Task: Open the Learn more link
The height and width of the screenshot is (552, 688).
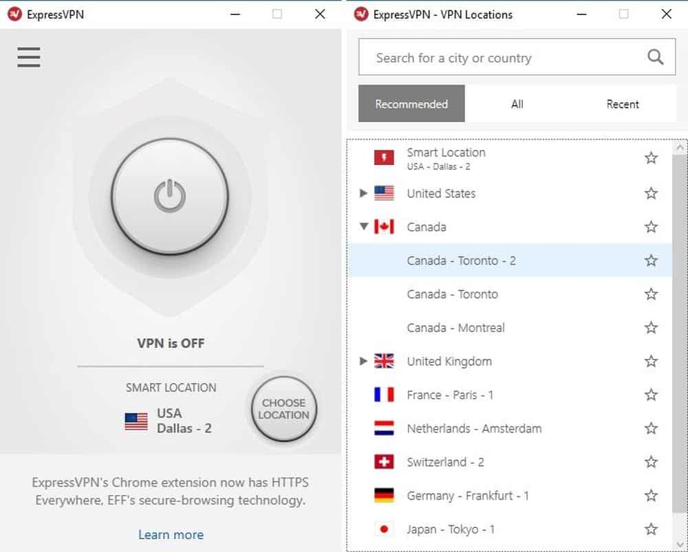Action: pos(171,534)
